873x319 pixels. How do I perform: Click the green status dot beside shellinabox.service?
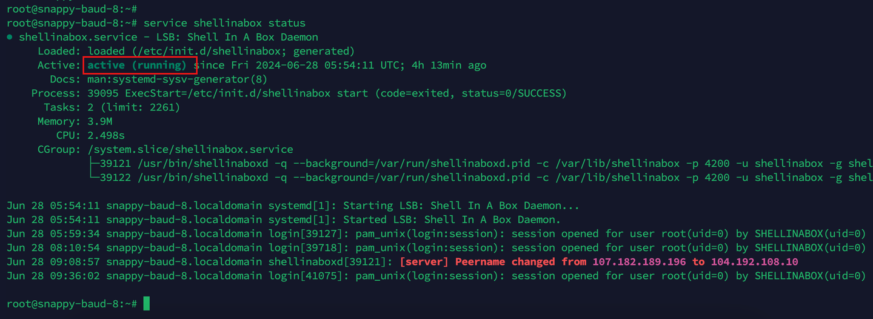pos(10,38)
